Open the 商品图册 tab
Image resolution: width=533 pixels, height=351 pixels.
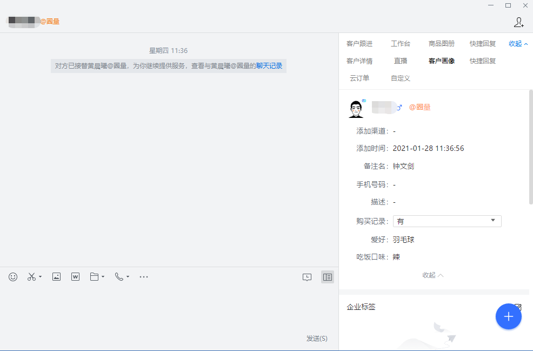coord(442,44)
